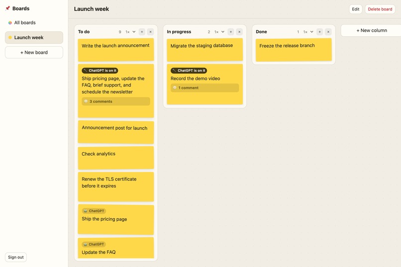This screenshot has width=401, height=267.
Task: Remove the To do column with its x
Action: coord(150,32)
